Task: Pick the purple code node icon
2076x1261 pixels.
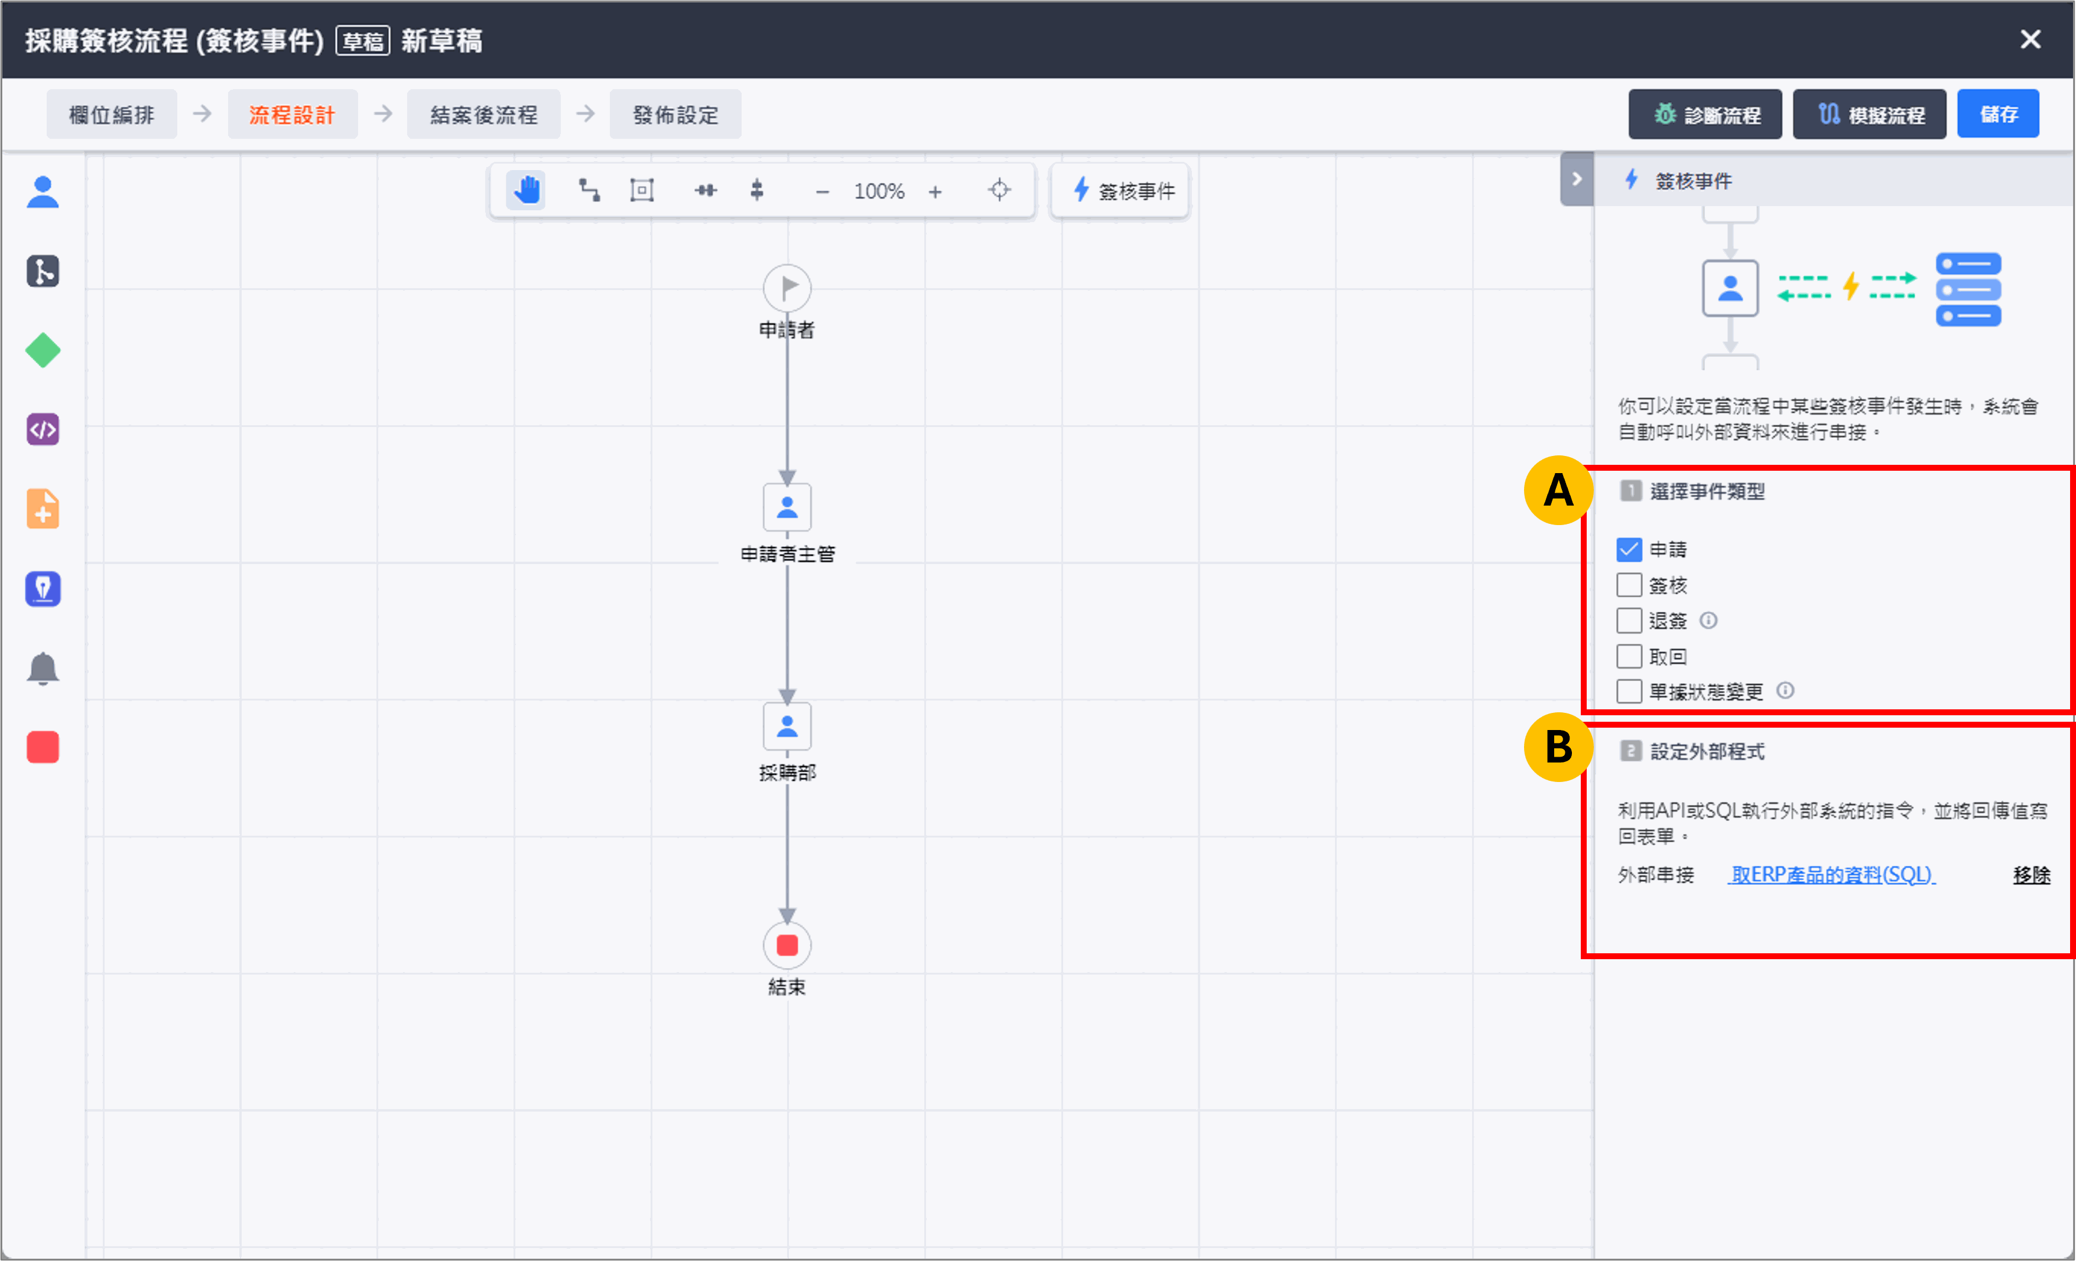Action: click(43, 429)
